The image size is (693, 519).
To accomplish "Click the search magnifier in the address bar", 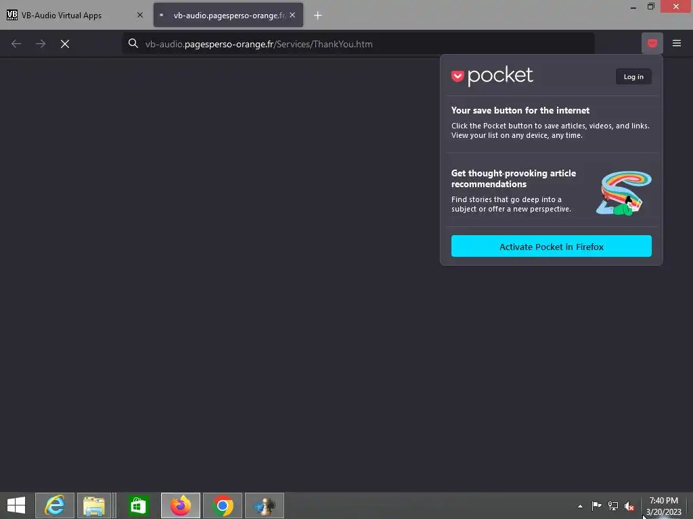I will pyautogui.click(x=133, y=43).
